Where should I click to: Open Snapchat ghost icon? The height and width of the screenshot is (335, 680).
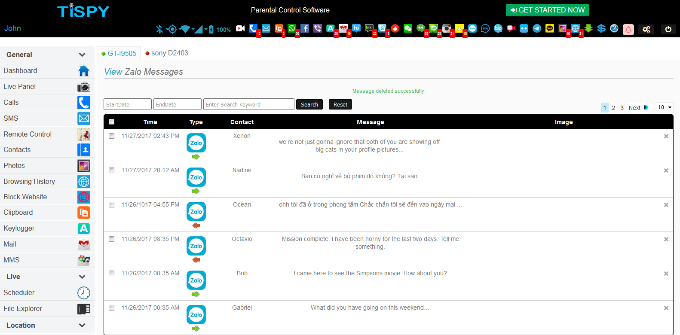click(459, 28)
